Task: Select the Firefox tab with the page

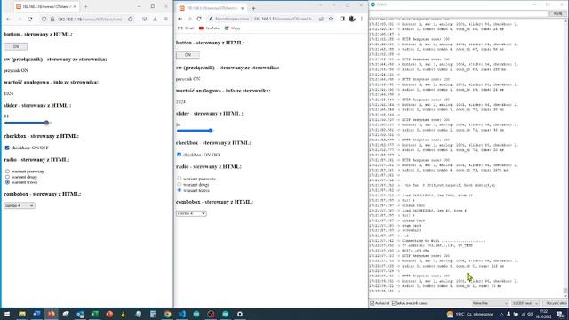Action: click(46, 6)
